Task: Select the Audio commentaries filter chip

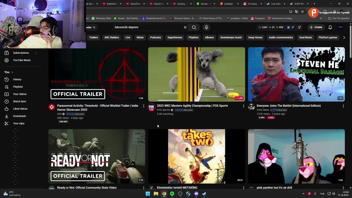Action: [281, 37]
